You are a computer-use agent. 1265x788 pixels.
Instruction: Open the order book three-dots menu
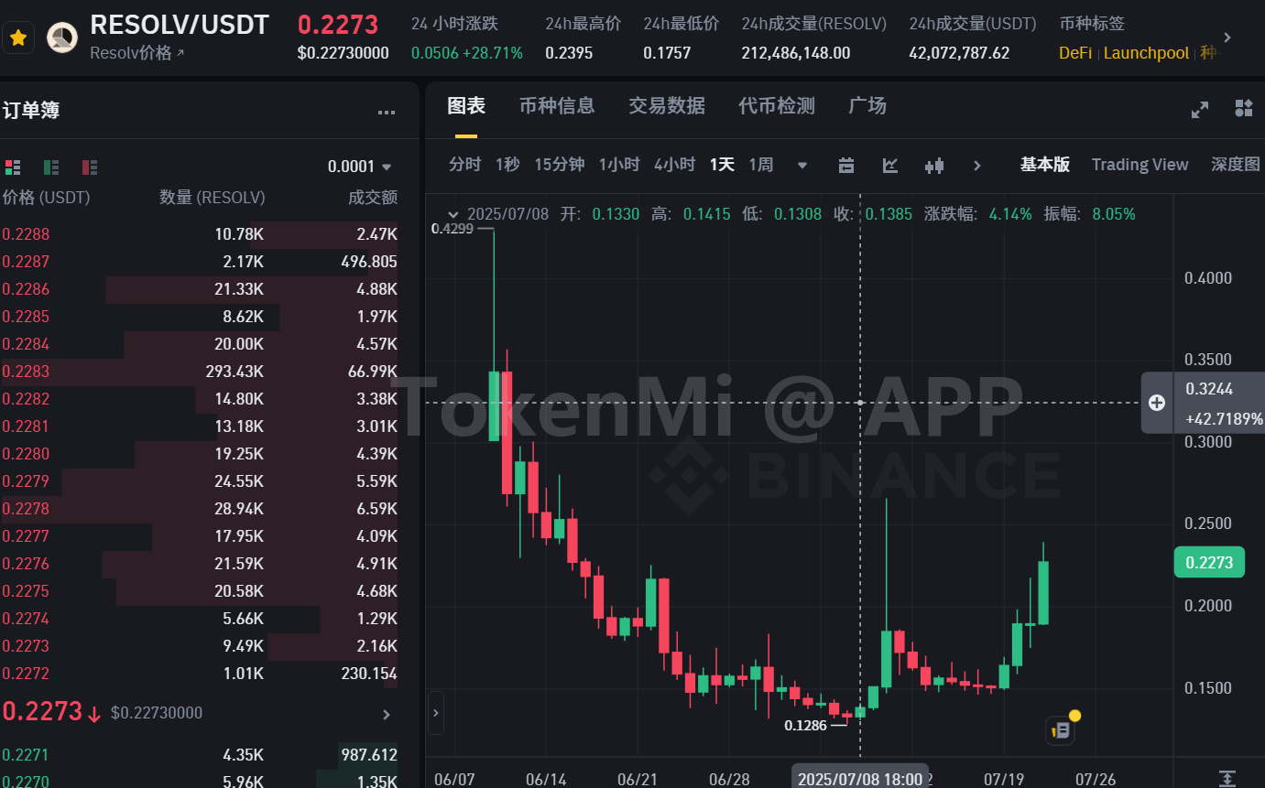coord(386,112)
